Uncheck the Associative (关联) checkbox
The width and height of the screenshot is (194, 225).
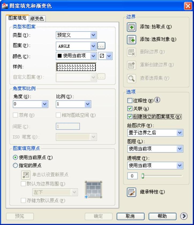pyautogui.click(x=130, y=108)
